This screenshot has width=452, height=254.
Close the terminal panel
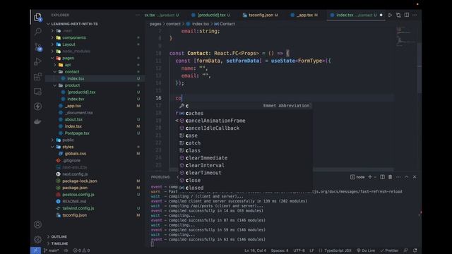pos(415,177)
